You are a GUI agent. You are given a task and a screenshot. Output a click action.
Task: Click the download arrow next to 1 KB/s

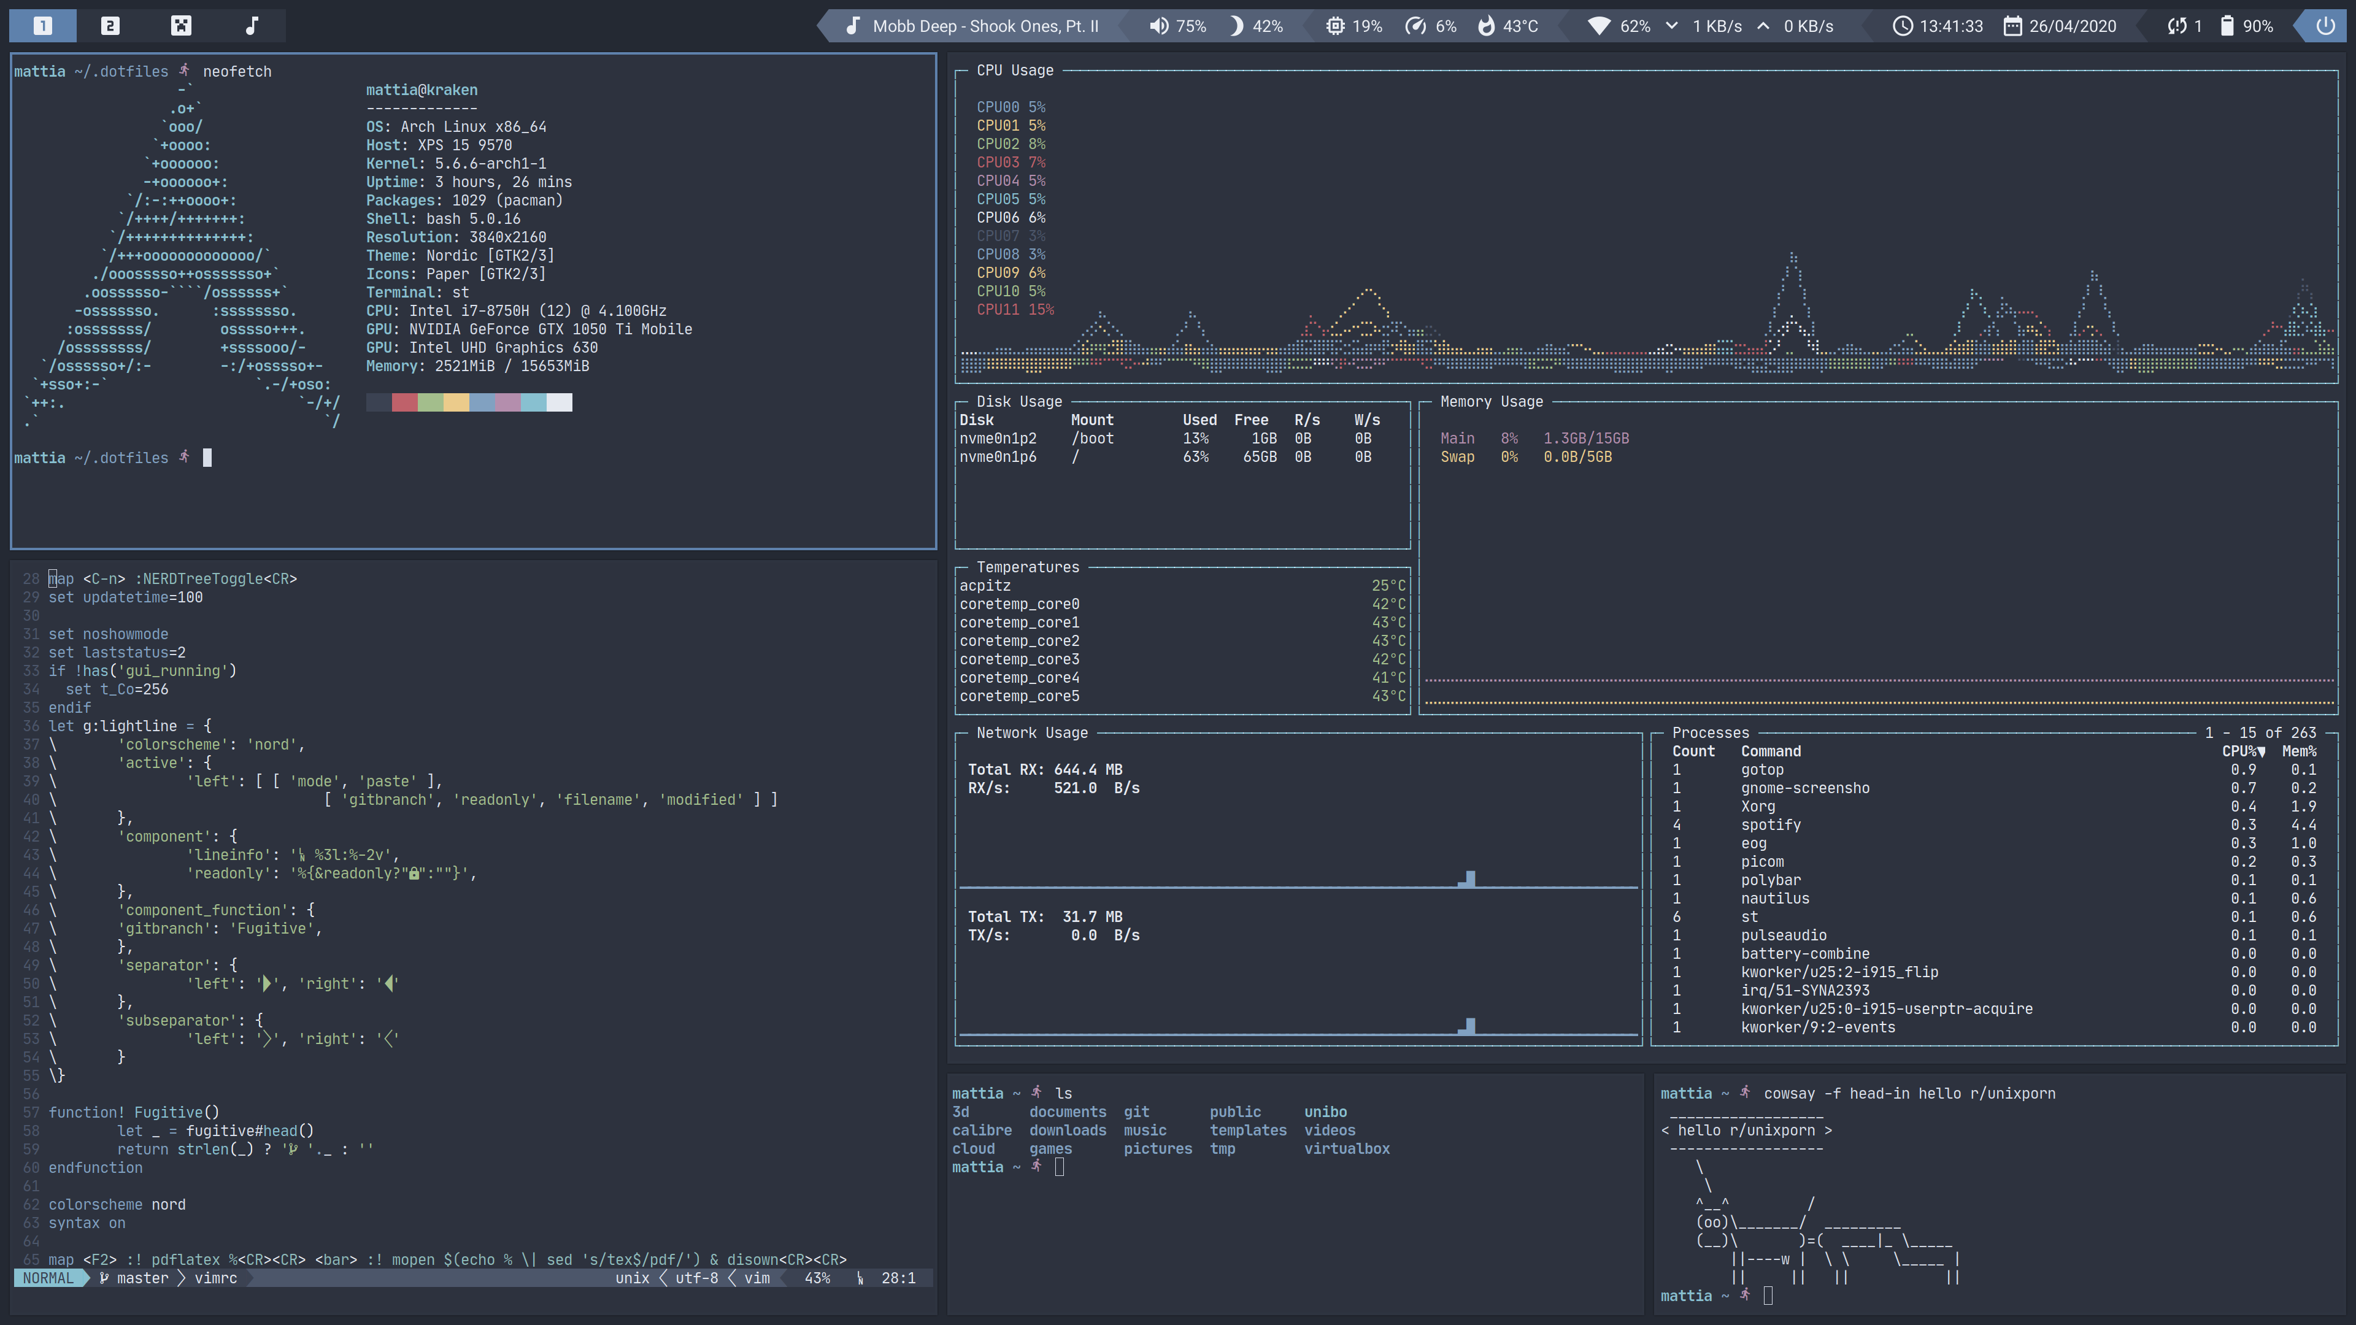(1671, 26)
